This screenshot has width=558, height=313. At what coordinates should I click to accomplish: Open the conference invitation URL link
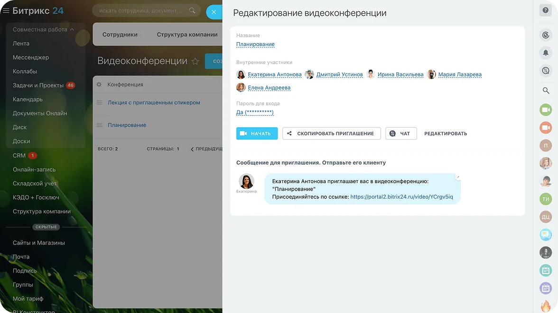tap(401, 197)
